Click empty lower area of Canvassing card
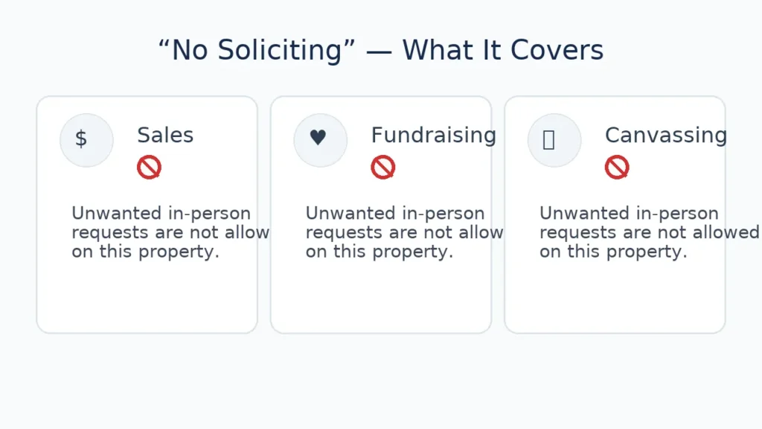 615,298
